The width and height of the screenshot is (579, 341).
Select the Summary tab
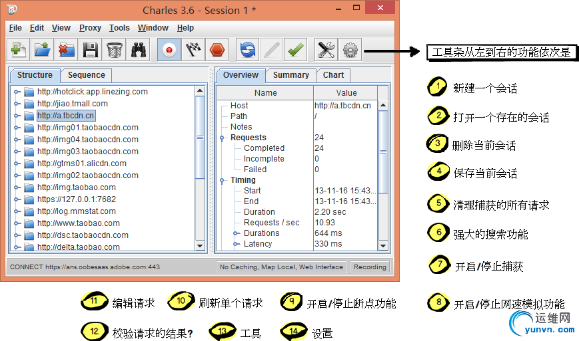click(x=291, y=75)
